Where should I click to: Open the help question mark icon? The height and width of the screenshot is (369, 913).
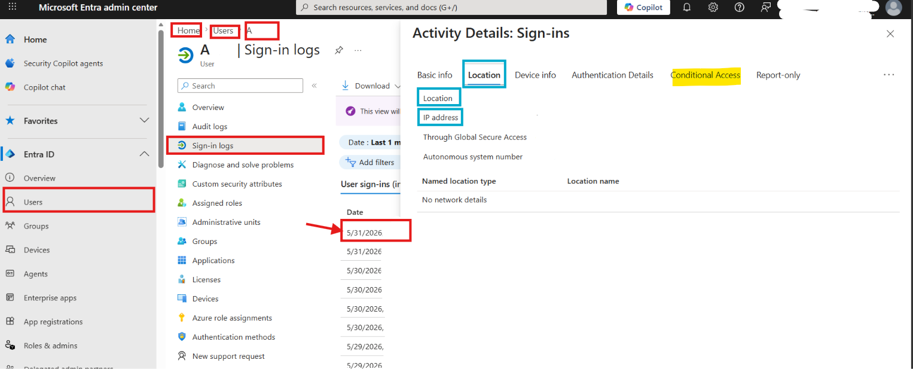740,7
